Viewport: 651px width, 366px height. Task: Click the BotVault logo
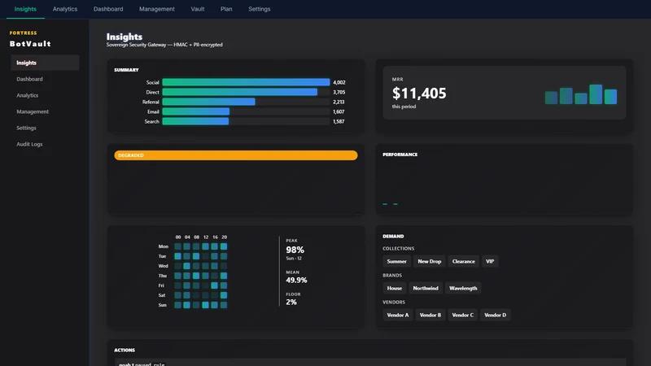[30, 44]
